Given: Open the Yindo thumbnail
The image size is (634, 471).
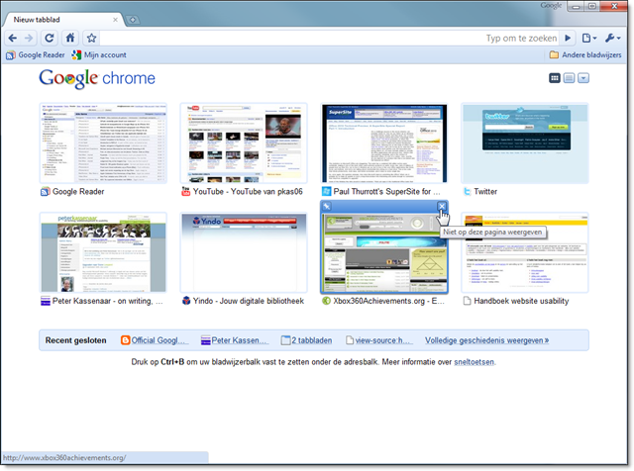Looking at the screenshot, I should coord(244,252).
